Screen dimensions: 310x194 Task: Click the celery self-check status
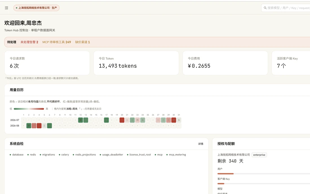point(64,155)
